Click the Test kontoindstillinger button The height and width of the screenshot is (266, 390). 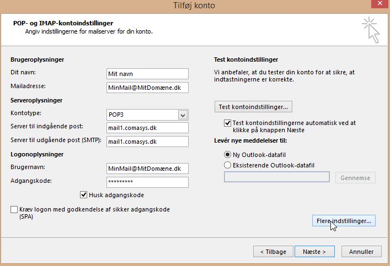click(253, 107)
